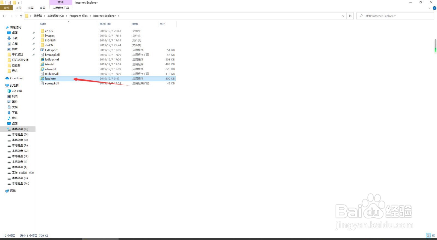
Task: Click the 管理 contextual tab header
Action: tap(61, 2)
